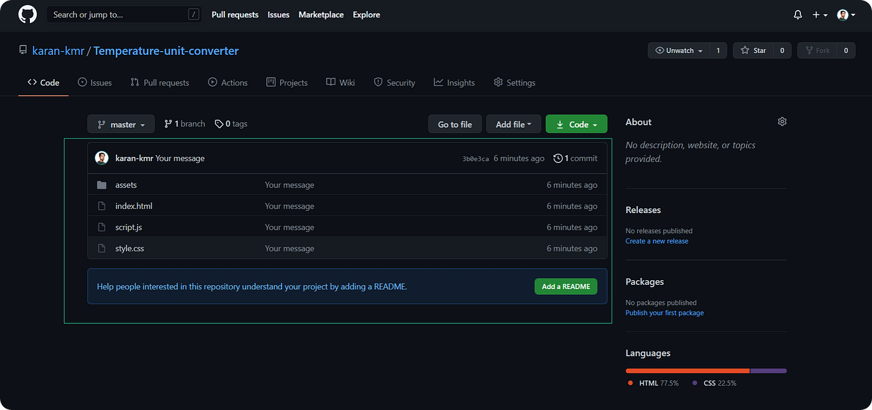
Task: Open the Security tab
Action: pyautogui.click(x=394, y=82)
